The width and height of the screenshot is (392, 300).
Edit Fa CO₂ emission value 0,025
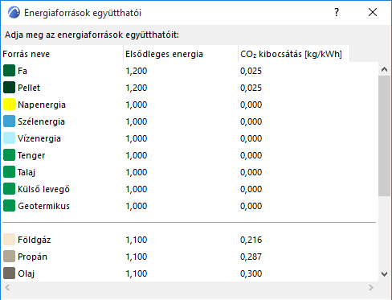[251, 71]
